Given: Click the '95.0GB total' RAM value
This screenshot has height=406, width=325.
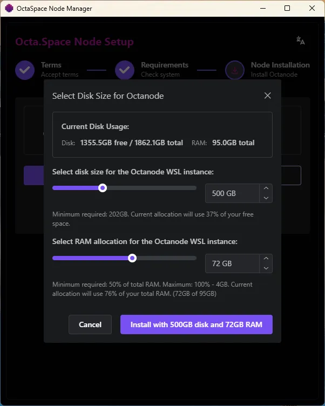Looking at the screenshot, I should pos(233,143).
